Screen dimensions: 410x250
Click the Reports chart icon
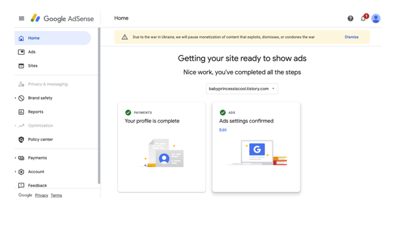coord(21,112)
